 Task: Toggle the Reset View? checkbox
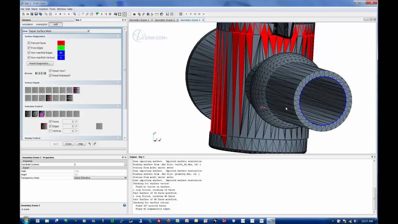50,71
